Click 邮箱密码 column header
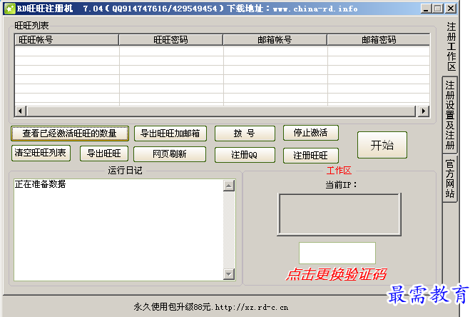This screenshot has width=475, height=317. tap(379, 40)
